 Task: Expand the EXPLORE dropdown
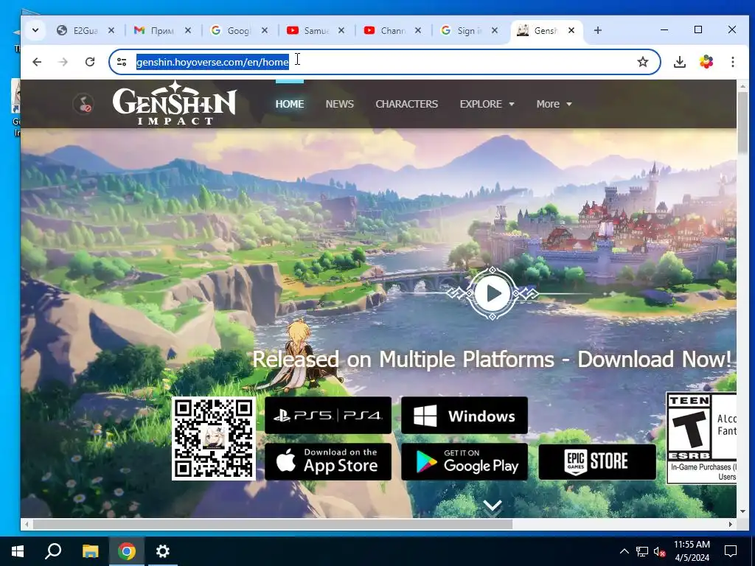tap(487, 104)
